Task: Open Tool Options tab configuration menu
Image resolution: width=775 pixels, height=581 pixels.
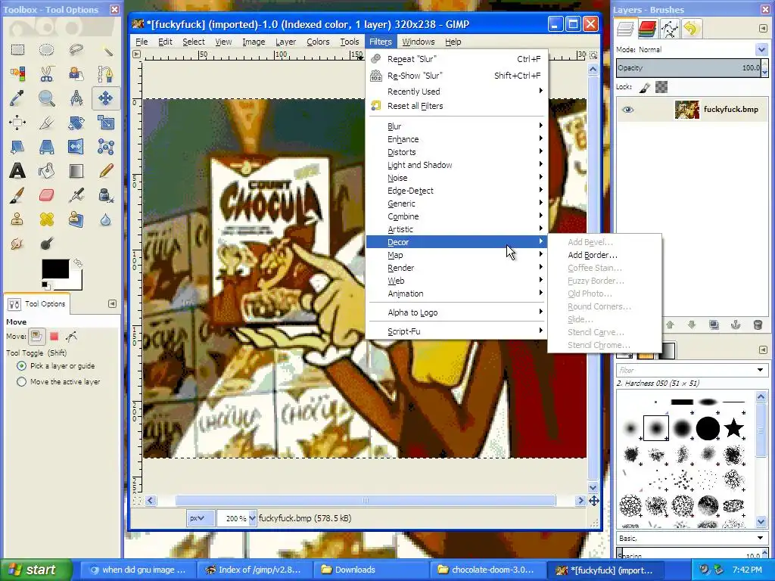Action: (x=112, y=303)
